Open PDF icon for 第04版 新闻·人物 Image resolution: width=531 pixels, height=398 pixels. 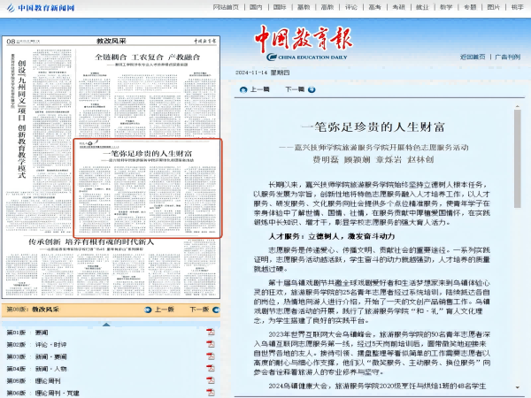pyautogui.click(x=211, y=368)
